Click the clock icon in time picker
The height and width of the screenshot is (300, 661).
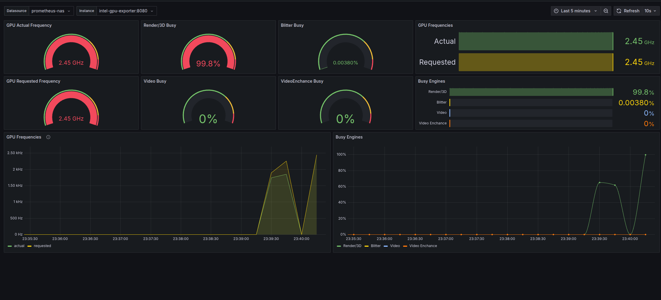[x=556, y=11]
